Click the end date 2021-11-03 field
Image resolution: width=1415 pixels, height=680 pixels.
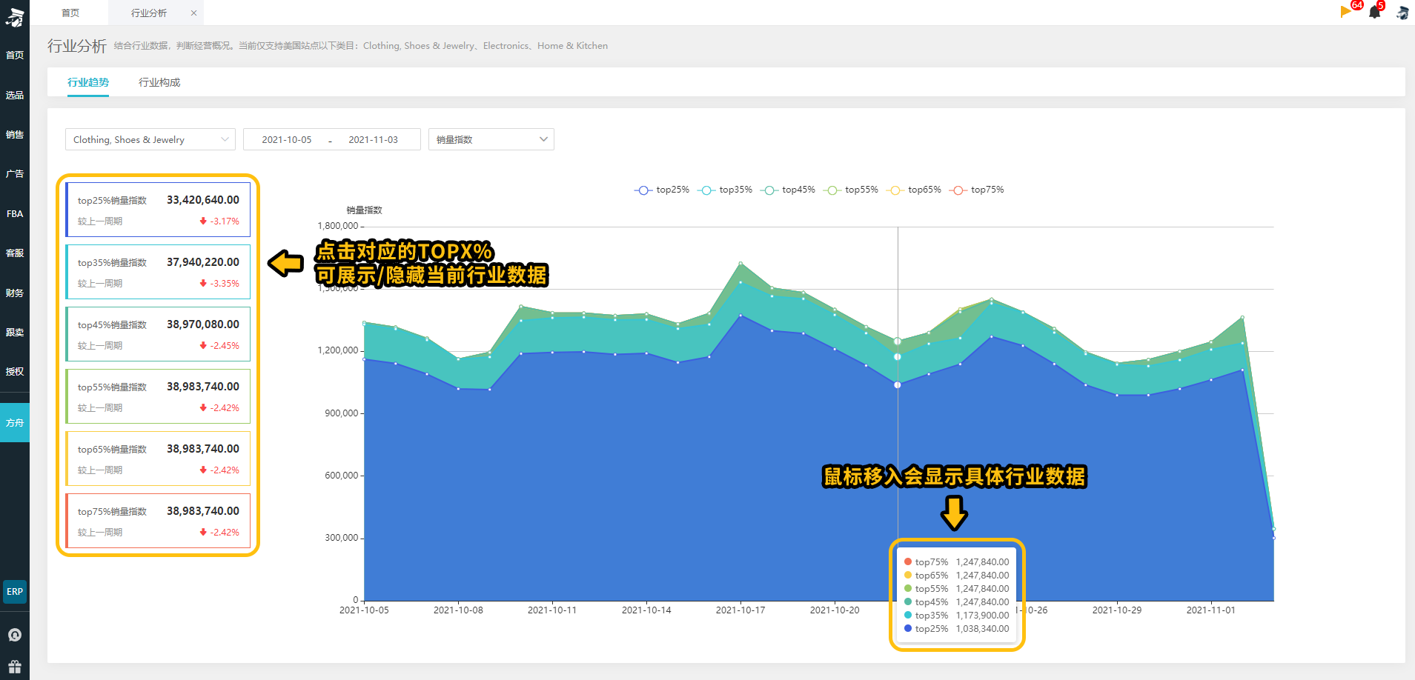[374, 139]
